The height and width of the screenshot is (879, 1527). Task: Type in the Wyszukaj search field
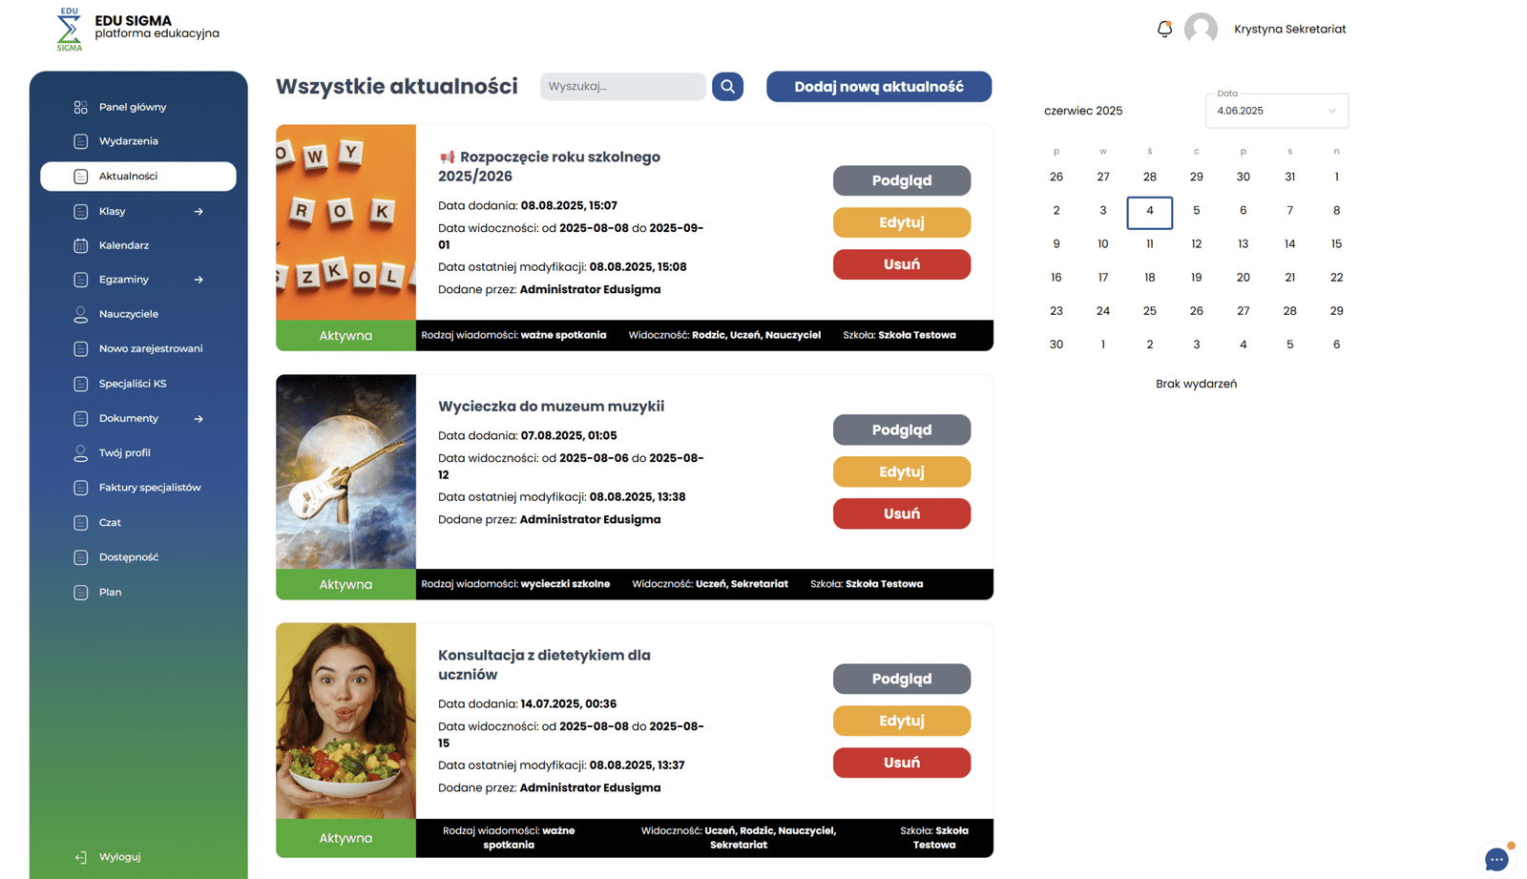click(x=622, y=87)
